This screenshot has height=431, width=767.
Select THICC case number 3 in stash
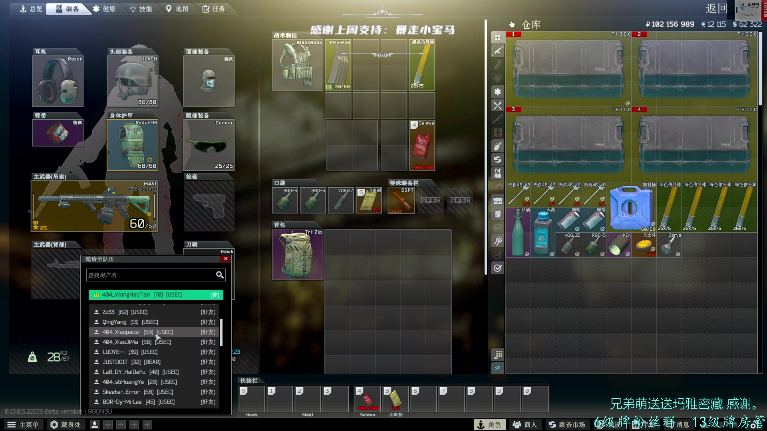pyautogui.click(x=568, y=144)
